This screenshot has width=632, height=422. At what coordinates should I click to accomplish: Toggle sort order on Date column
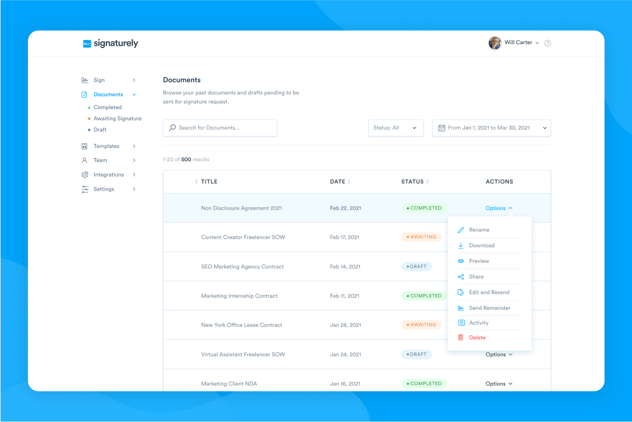point(349,182)
